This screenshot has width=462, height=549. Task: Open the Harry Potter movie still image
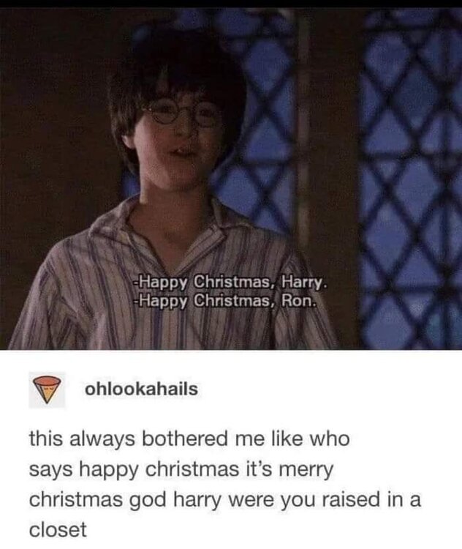231,179
